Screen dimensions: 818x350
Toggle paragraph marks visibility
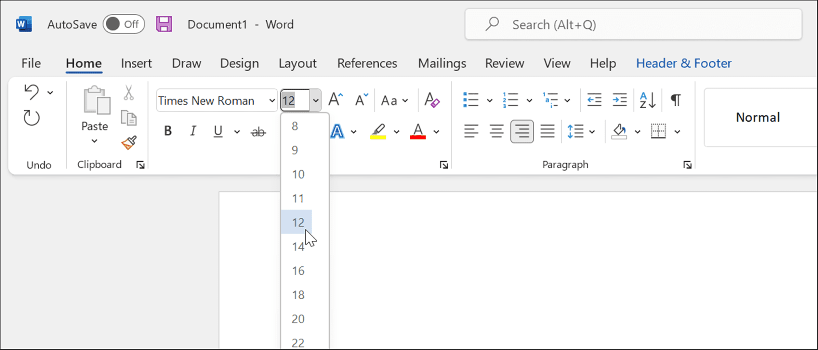point(676,100)
